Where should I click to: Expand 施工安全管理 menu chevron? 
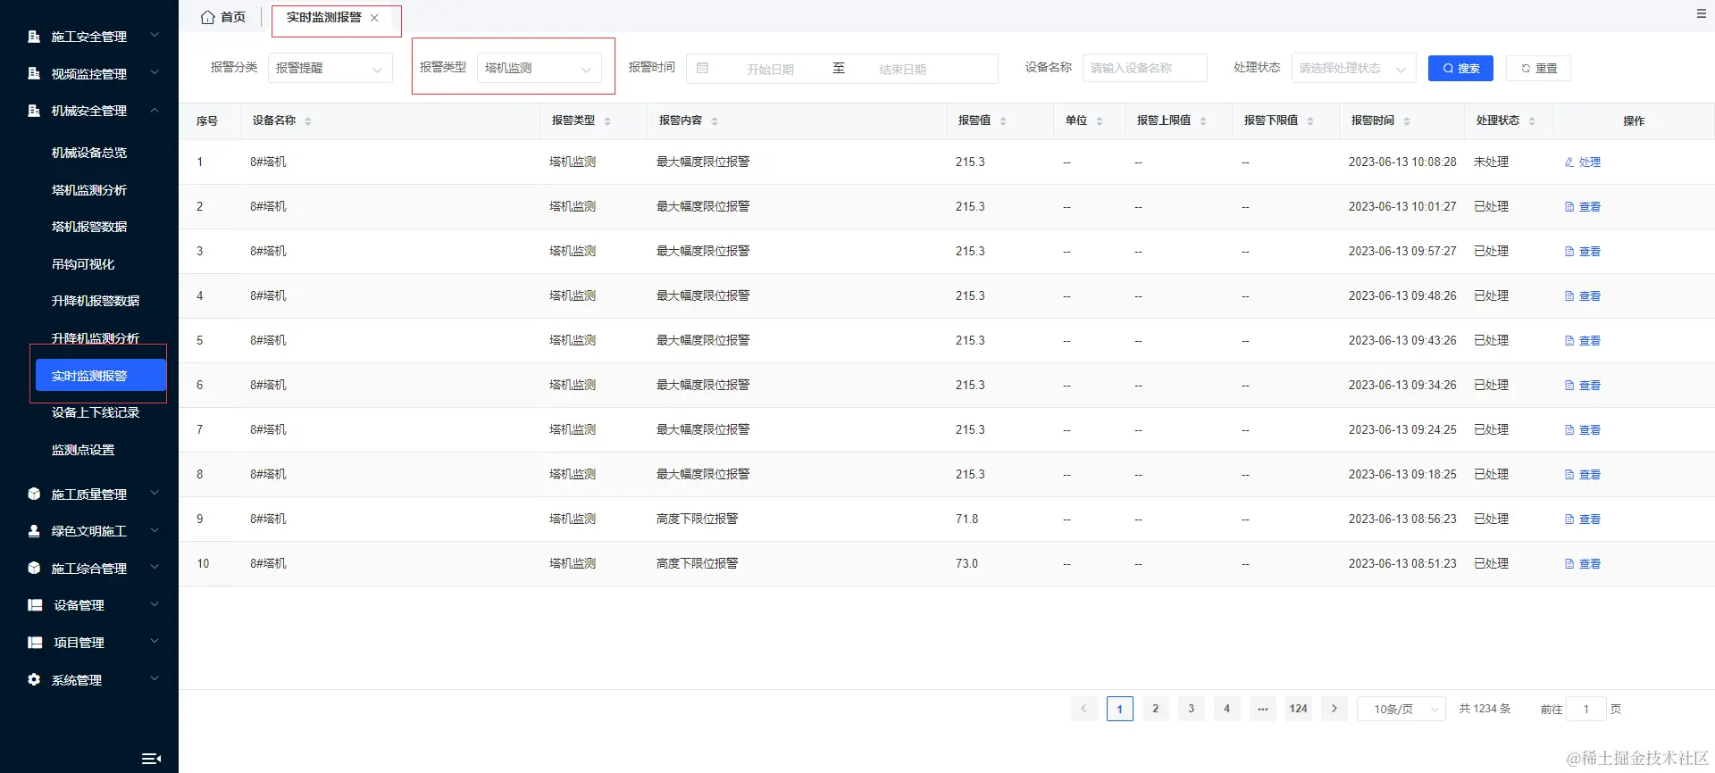(155, 36)
